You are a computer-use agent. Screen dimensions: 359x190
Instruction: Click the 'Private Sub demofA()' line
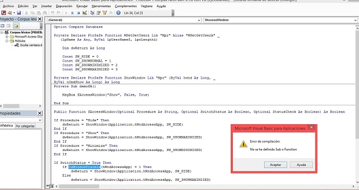[75, 86]
